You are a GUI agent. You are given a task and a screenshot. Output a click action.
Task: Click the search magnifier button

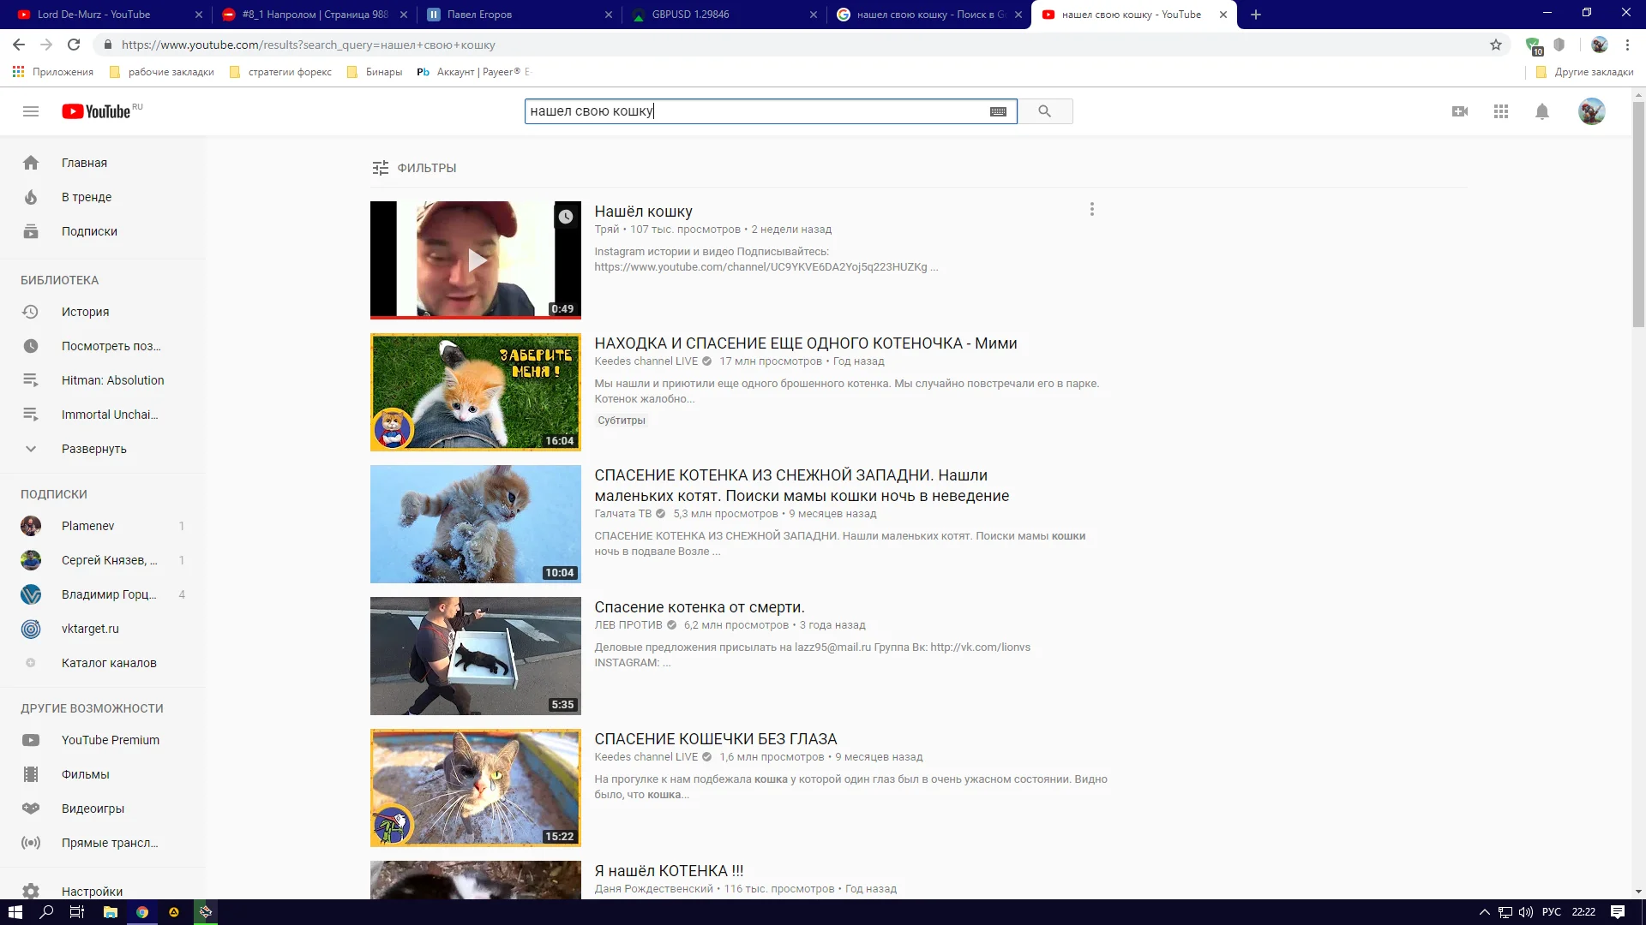pos(1044,111)
